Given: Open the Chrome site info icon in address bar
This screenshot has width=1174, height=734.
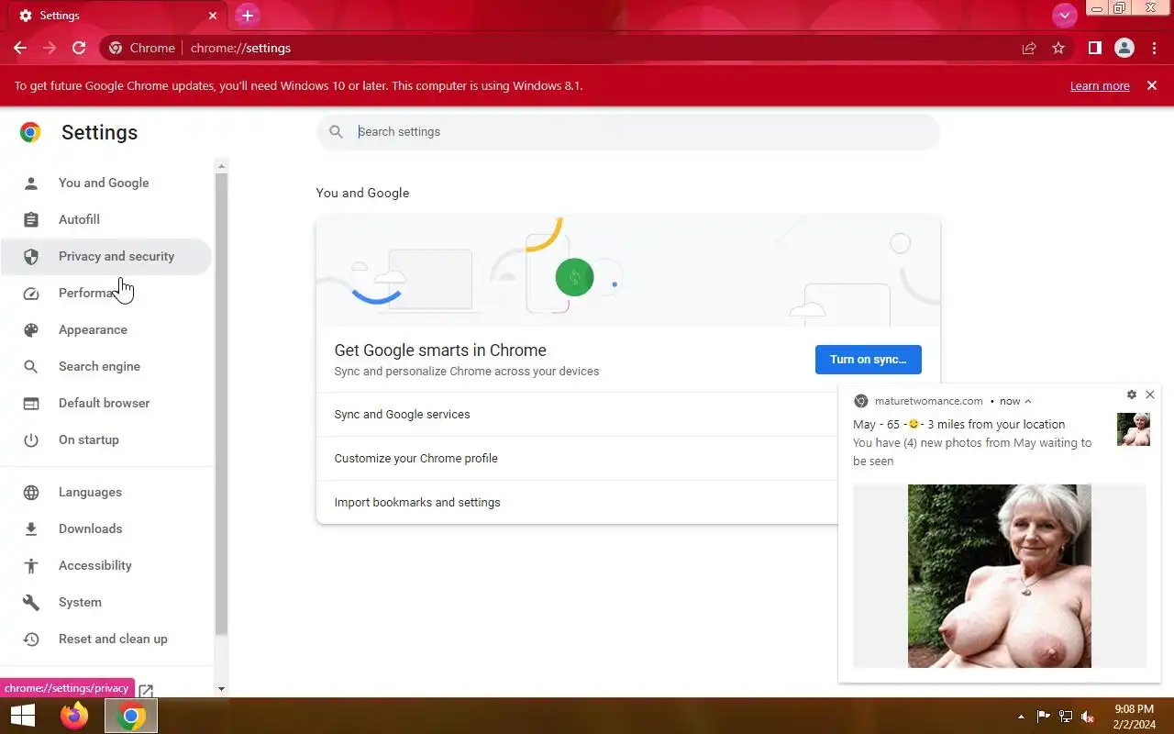Looking at the screenshot, I should tap(116, 48).
